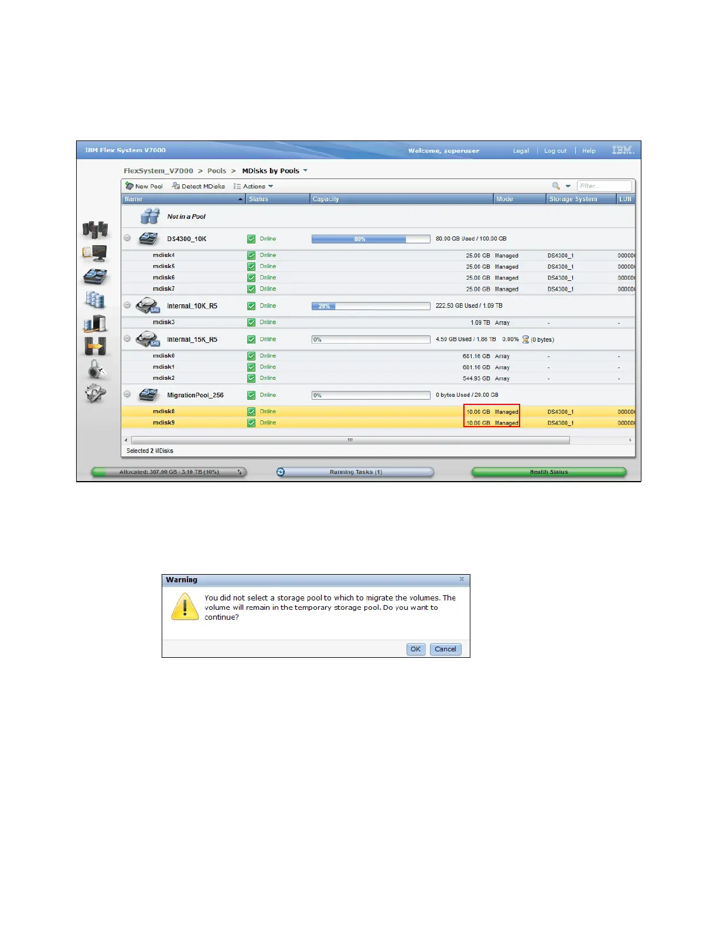
Task: Select the mdisk8 row
Action: tap(378, 411)
